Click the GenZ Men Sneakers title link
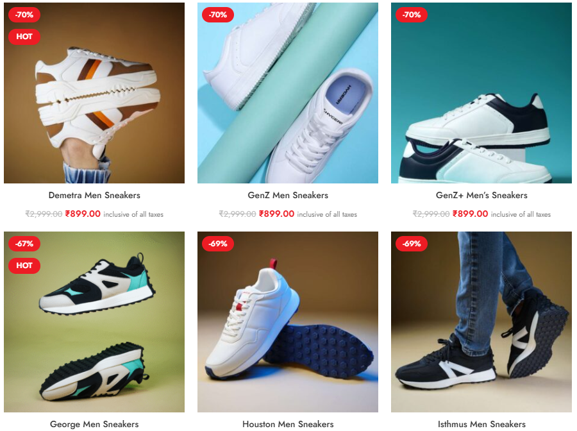 coord(288,195)
